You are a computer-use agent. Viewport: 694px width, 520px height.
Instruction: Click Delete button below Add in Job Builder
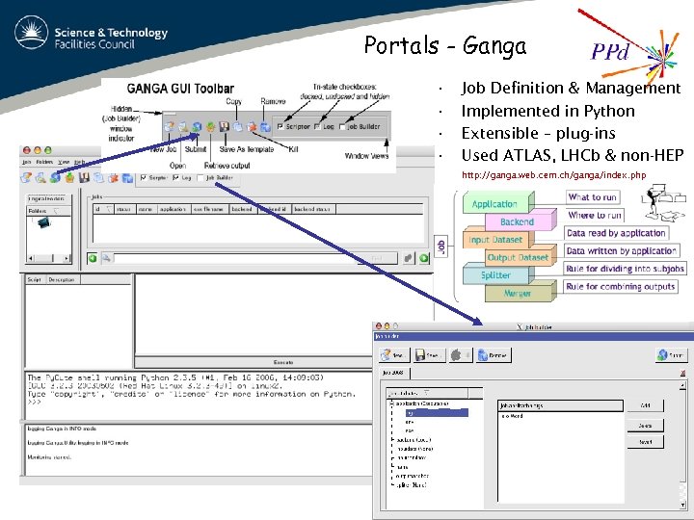(646, 426)
